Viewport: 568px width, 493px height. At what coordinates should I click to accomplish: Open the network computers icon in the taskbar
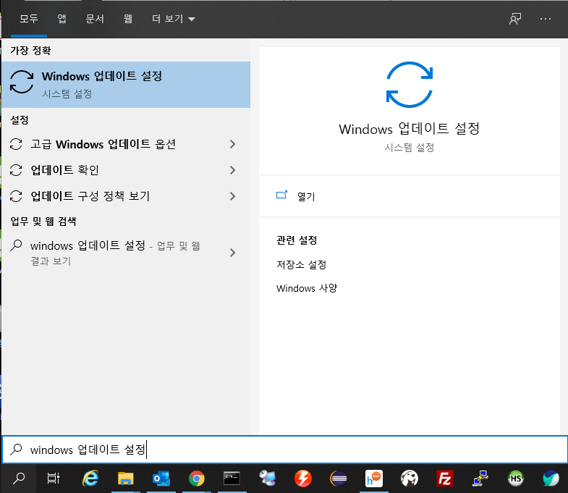pos(267,479)
